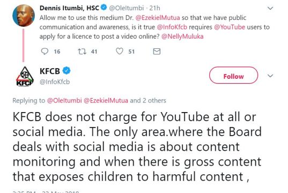Open the 21h tweet timestamp
Screen dimensions: 288x193
point(154,8)
